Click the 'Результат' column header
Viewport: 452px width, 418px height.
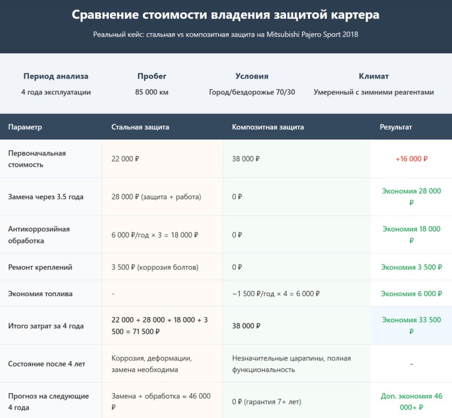tap(395, 127)
